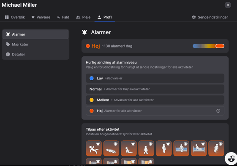Screen dimensions: 237x166
Task: Open the smiley assistant floating button
Action: coord(231,158)
